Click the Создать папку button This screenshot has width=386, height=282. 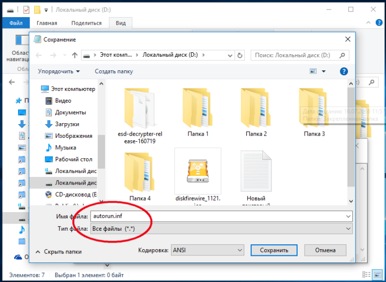(114, 71)
